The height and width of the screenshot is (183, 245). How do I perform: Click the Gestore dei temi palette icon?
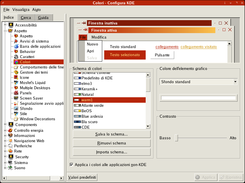pyautogui.click(x=16, y=72)
